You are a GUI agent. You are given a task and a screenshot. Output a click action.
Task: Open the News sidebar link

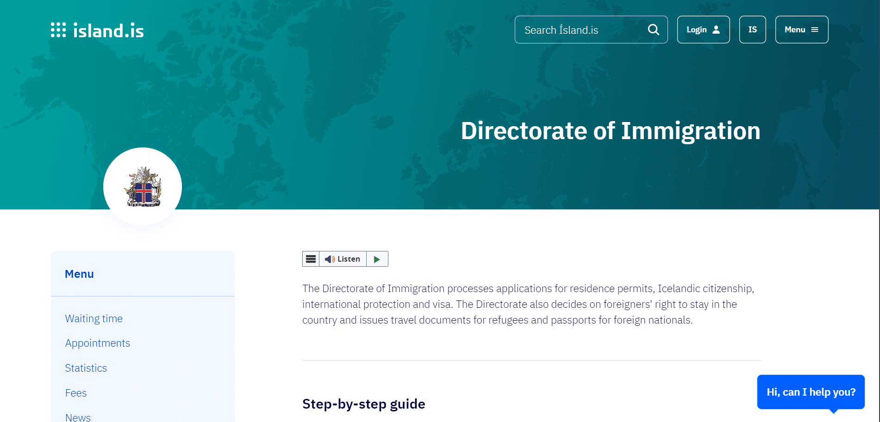point(78,417)
